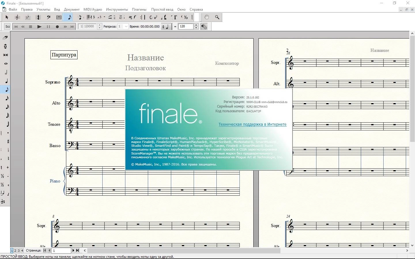The width and height of the screenshot is (415, 259).
Task: Choose the Time Signature tool
Action: [38, 17]
